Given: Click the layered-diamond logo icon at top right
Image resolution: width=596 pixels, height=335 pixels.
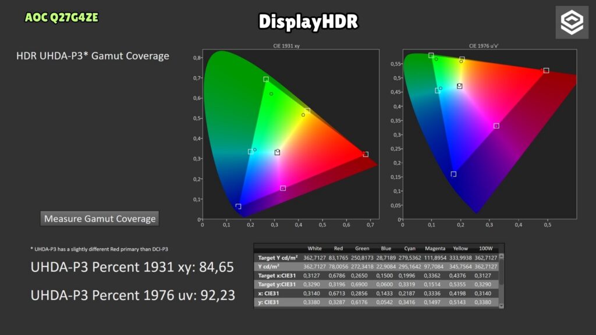Looking at the screenshot, I should tap(572, 23).
